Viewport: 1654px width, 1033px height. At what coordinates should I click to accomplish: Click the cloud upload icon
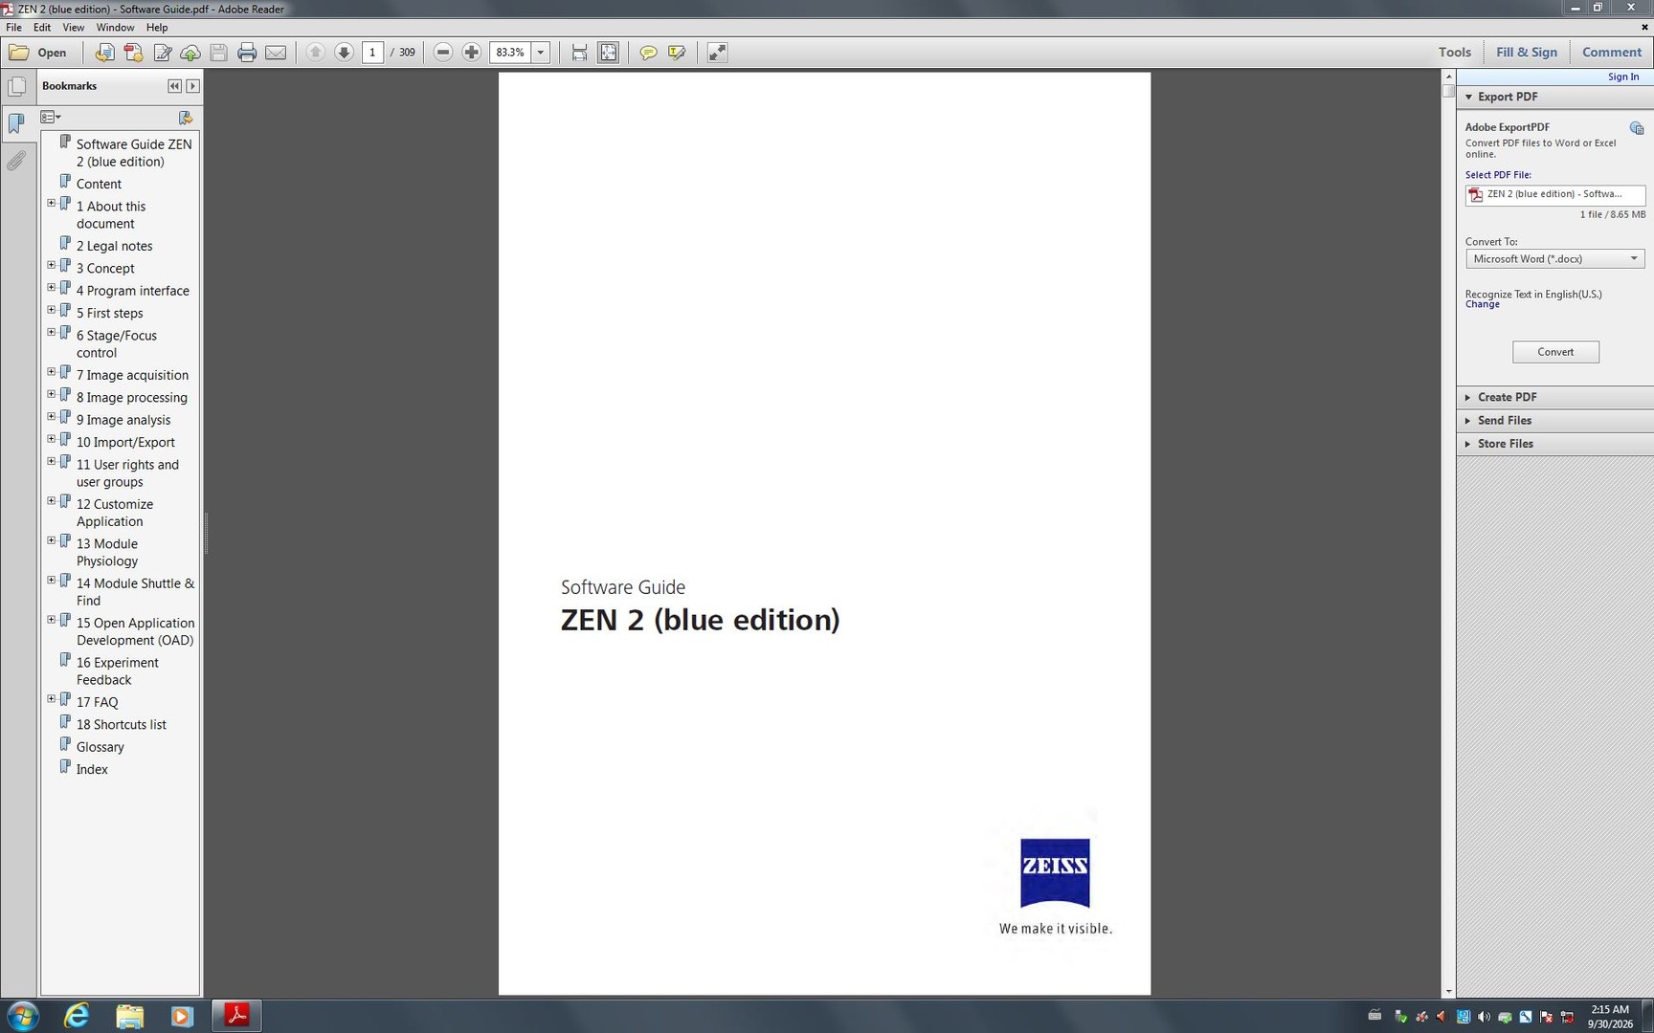[x=190, y=53]
